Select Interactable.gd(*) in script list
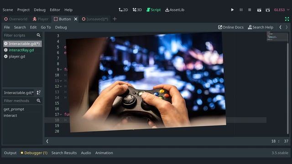Viewport: 292px width, 164px height. pyautogui.click(x=22, y=44)
